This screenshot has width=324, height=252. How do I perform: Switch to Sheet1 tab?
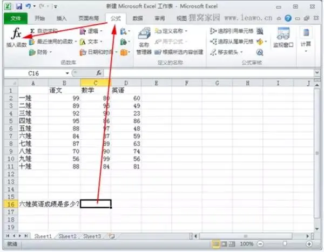(43, 236)
